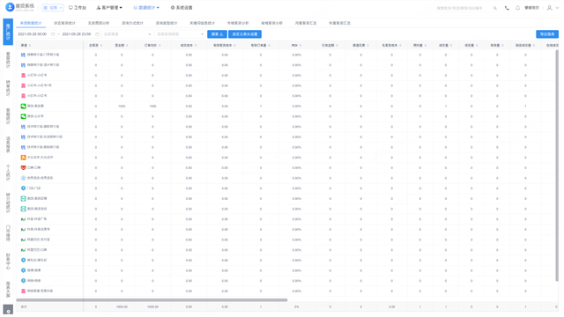This screenshot has width=564, height=317.
Task: Click the horizontal table scrollbar
Action: coord(152,300)
